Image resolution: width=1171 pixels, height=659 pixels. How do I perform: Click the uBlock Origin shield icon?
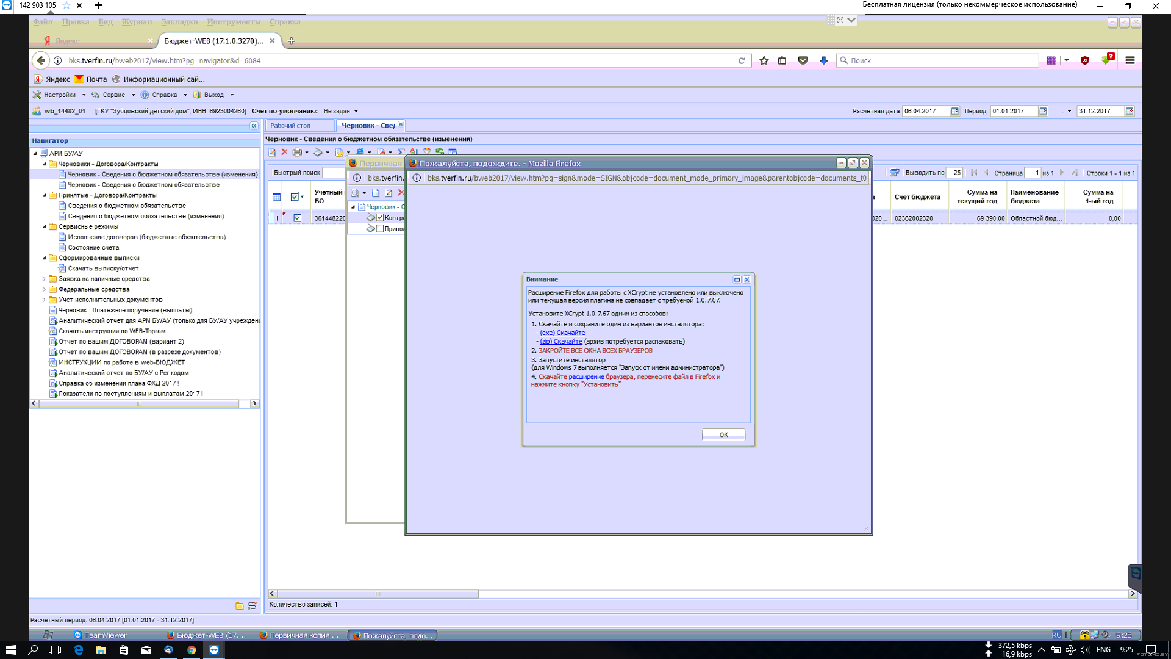(1084, 60)
